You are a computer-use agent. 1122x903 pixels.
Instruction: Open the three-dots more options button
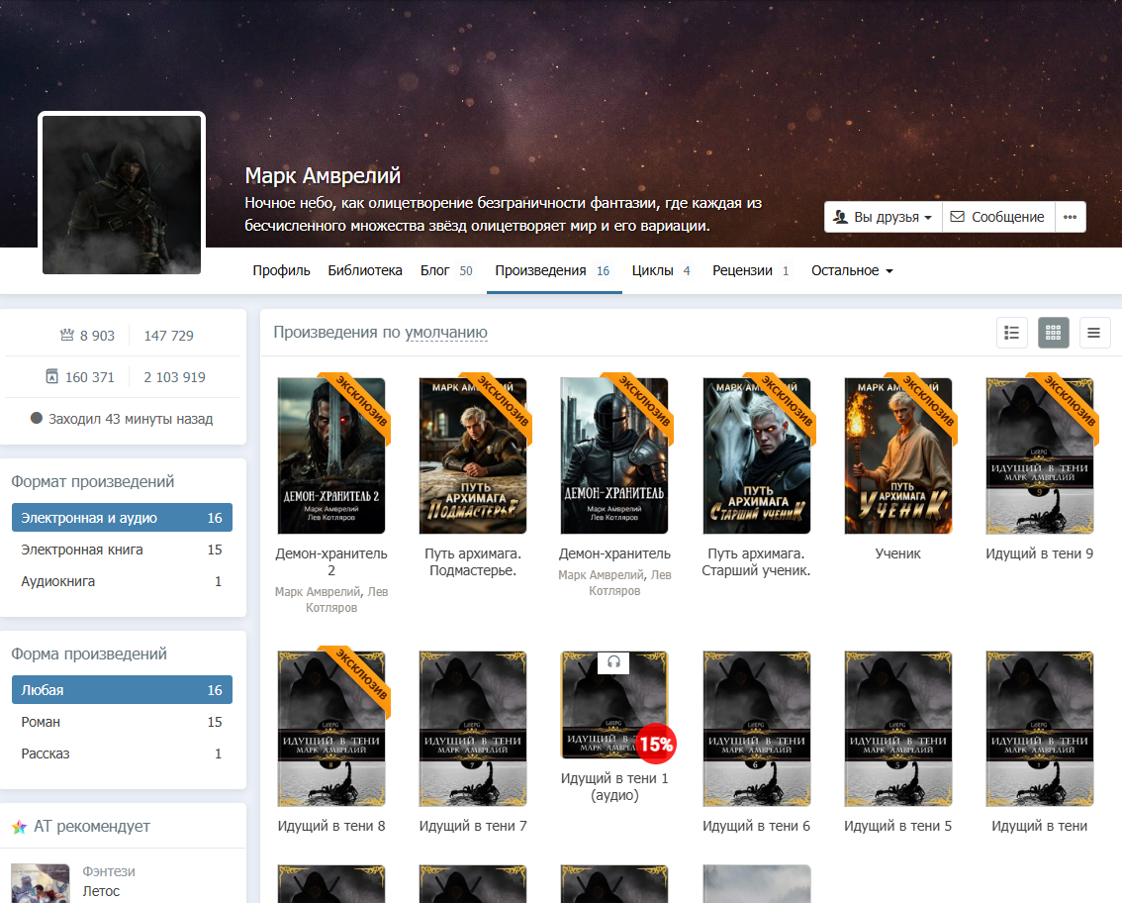tap(1070, 217)
